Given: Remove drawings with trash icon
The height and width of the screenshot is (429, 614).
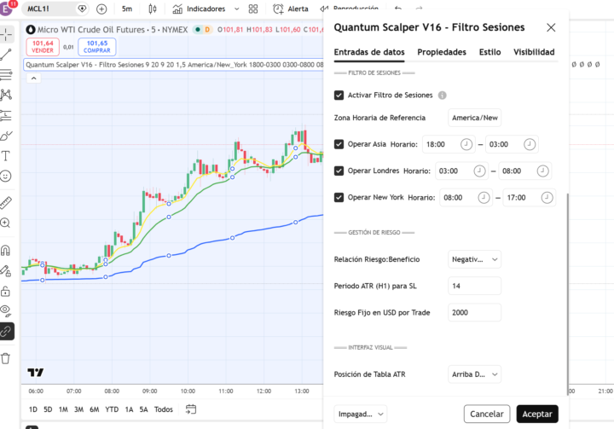Looking at the screenshot, I should point(6,358).
